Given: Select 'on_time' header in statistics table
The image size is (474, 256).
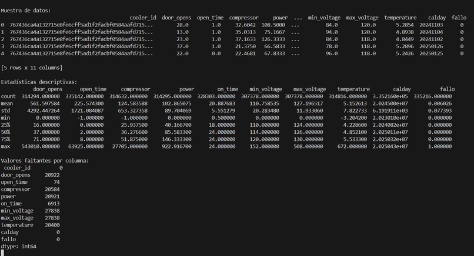Looking at the screenshot, I should coord(228,89).
